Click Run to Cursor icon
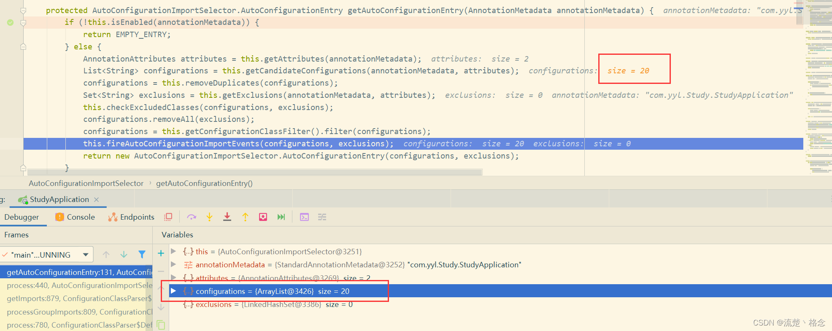 click(281, 217)
